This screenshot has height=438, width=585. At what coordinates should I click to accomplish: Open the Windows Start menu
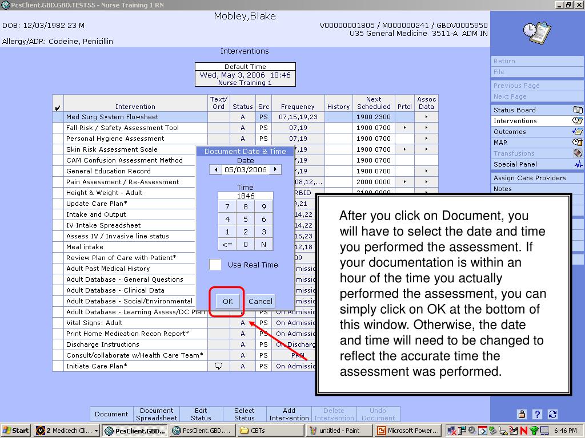coord(15,431)
